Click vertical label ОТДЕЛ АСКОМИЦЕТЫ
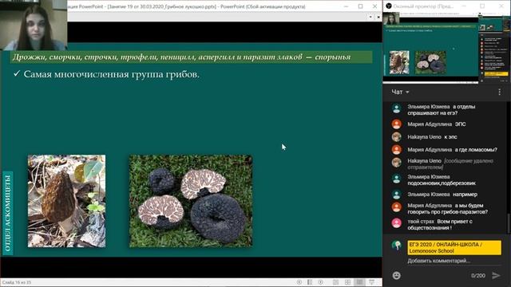 point(8,213)
